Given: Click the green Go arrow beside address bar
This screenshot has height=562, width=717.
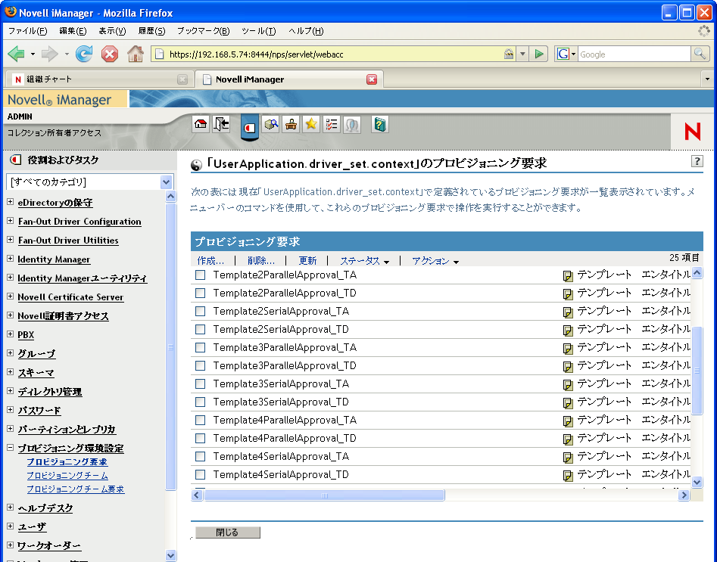Looking at the screenshot, I should point(539,54).
